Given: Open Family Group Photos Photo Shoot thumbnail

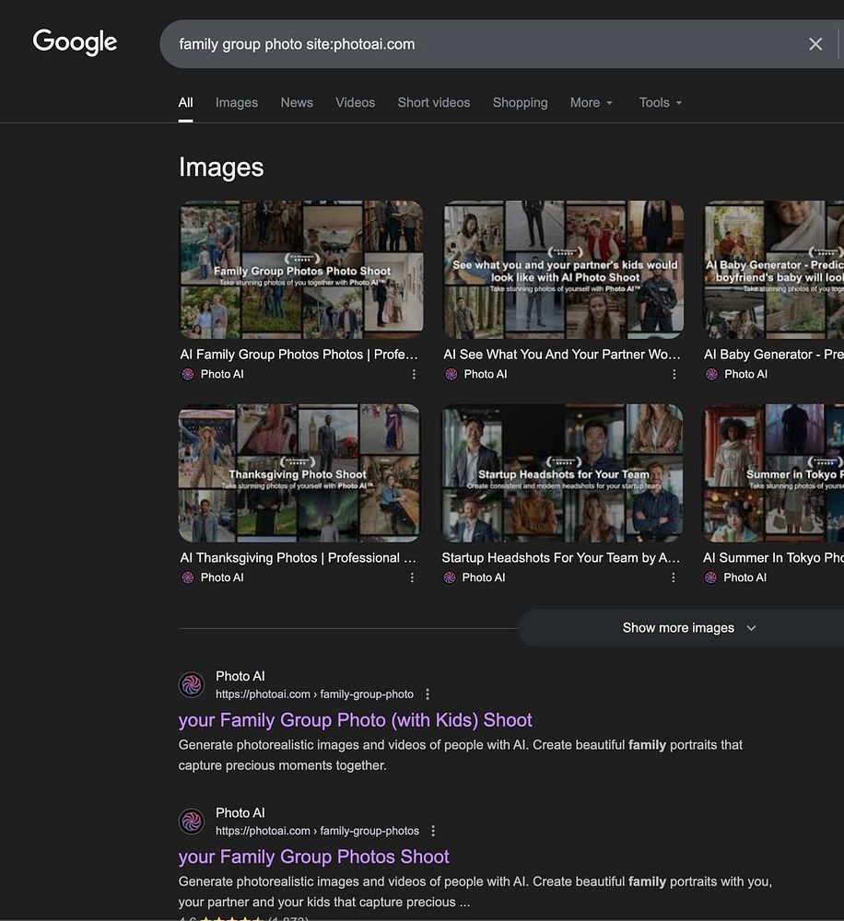Looking at the screenshot, I should point(300,270).
